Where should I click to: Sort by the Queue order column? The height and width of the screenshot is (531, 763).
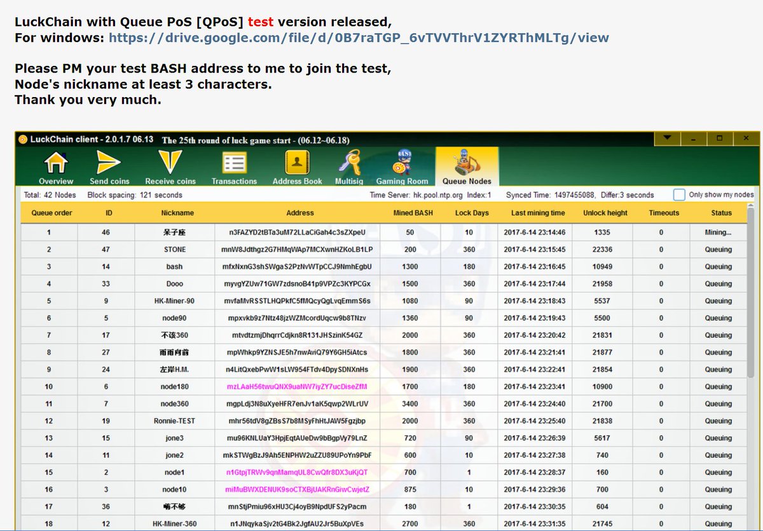pyautogui.click(x=51, y=213)
